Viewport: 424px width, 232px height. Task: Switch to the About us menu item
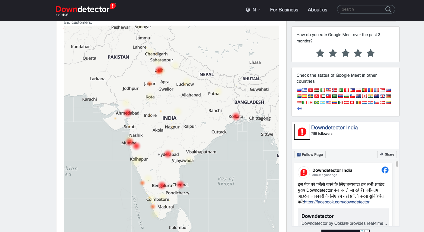317,10
